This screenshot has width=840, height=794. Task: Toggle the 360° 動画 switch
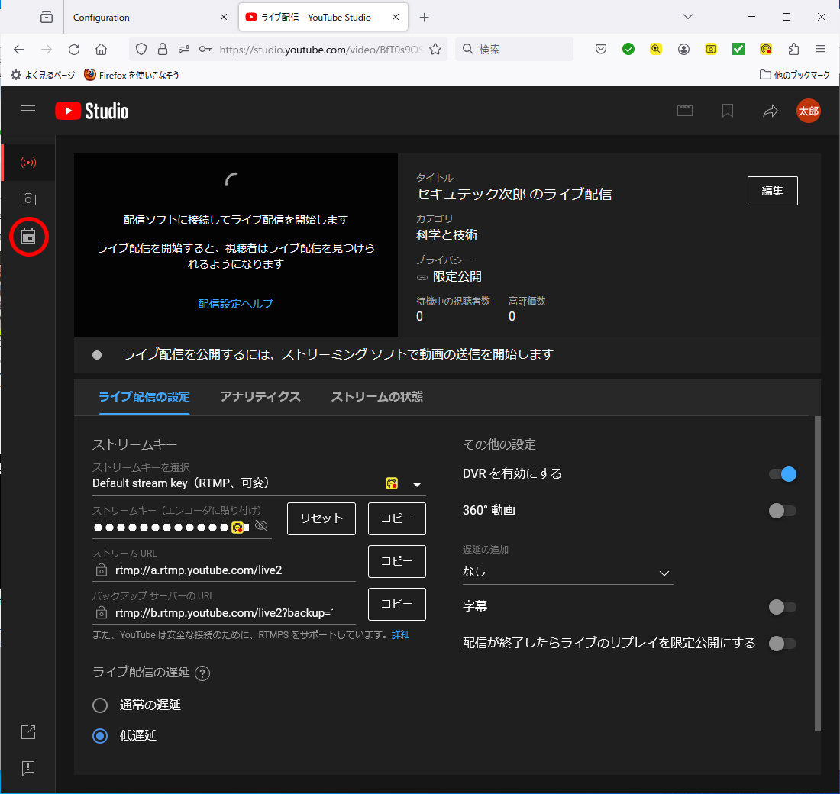(783, 511)
